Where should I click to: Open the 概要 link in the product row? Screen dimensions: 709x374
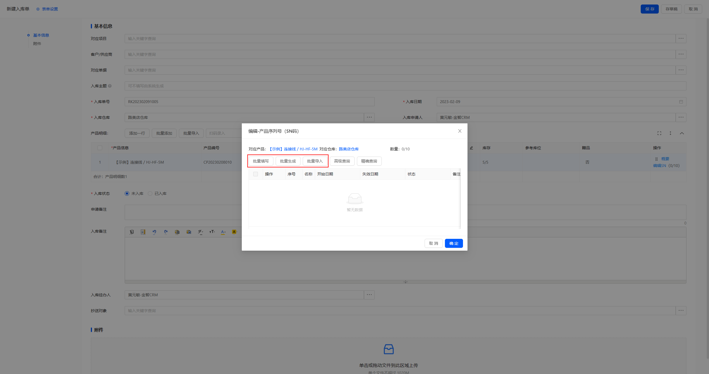665,159
